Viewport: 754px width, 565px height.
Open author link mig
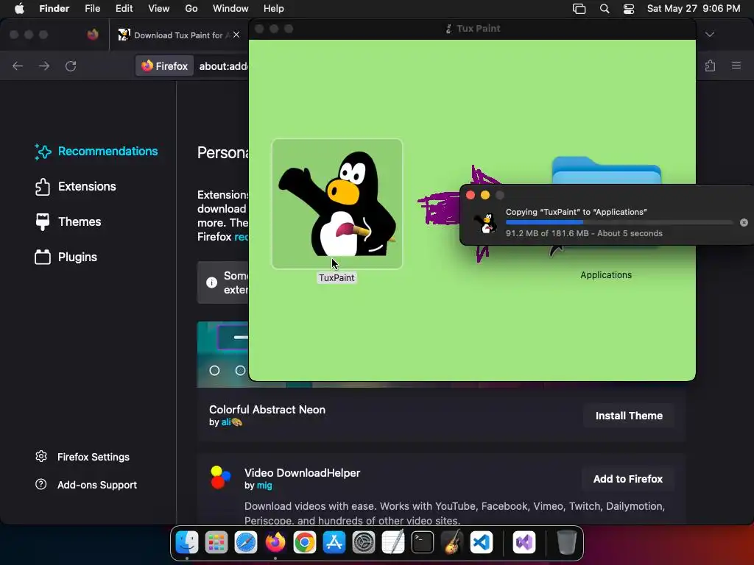[x=264, y=486]
